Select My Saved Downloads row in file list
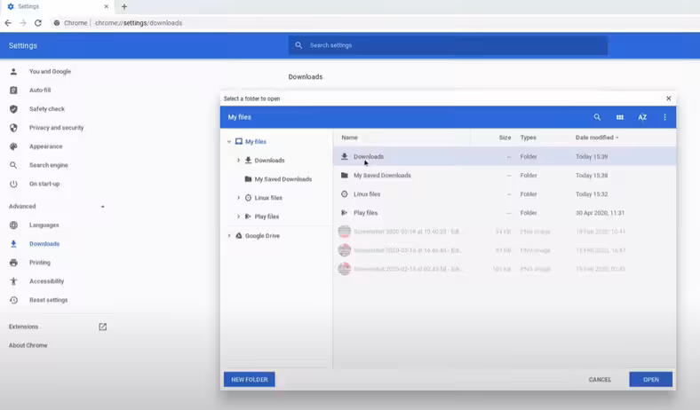The image size is (700, 410). (505, 176)
